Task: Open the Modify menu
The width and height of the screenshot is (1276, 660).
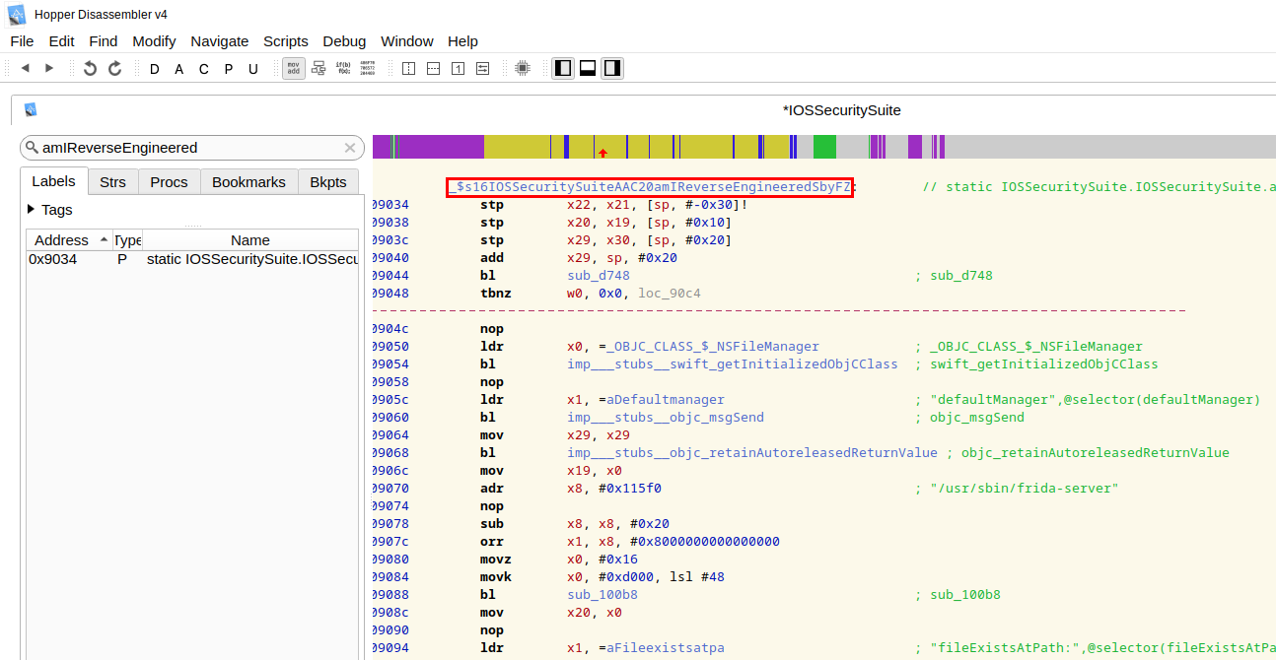Action: pos(154,40)
